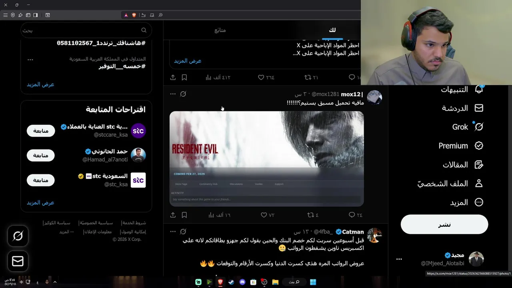This screenshot has width=512, height=288.
Task: Bookmark the top tweet with ٤١٢ ألف views
Action: tap(184, 77)
